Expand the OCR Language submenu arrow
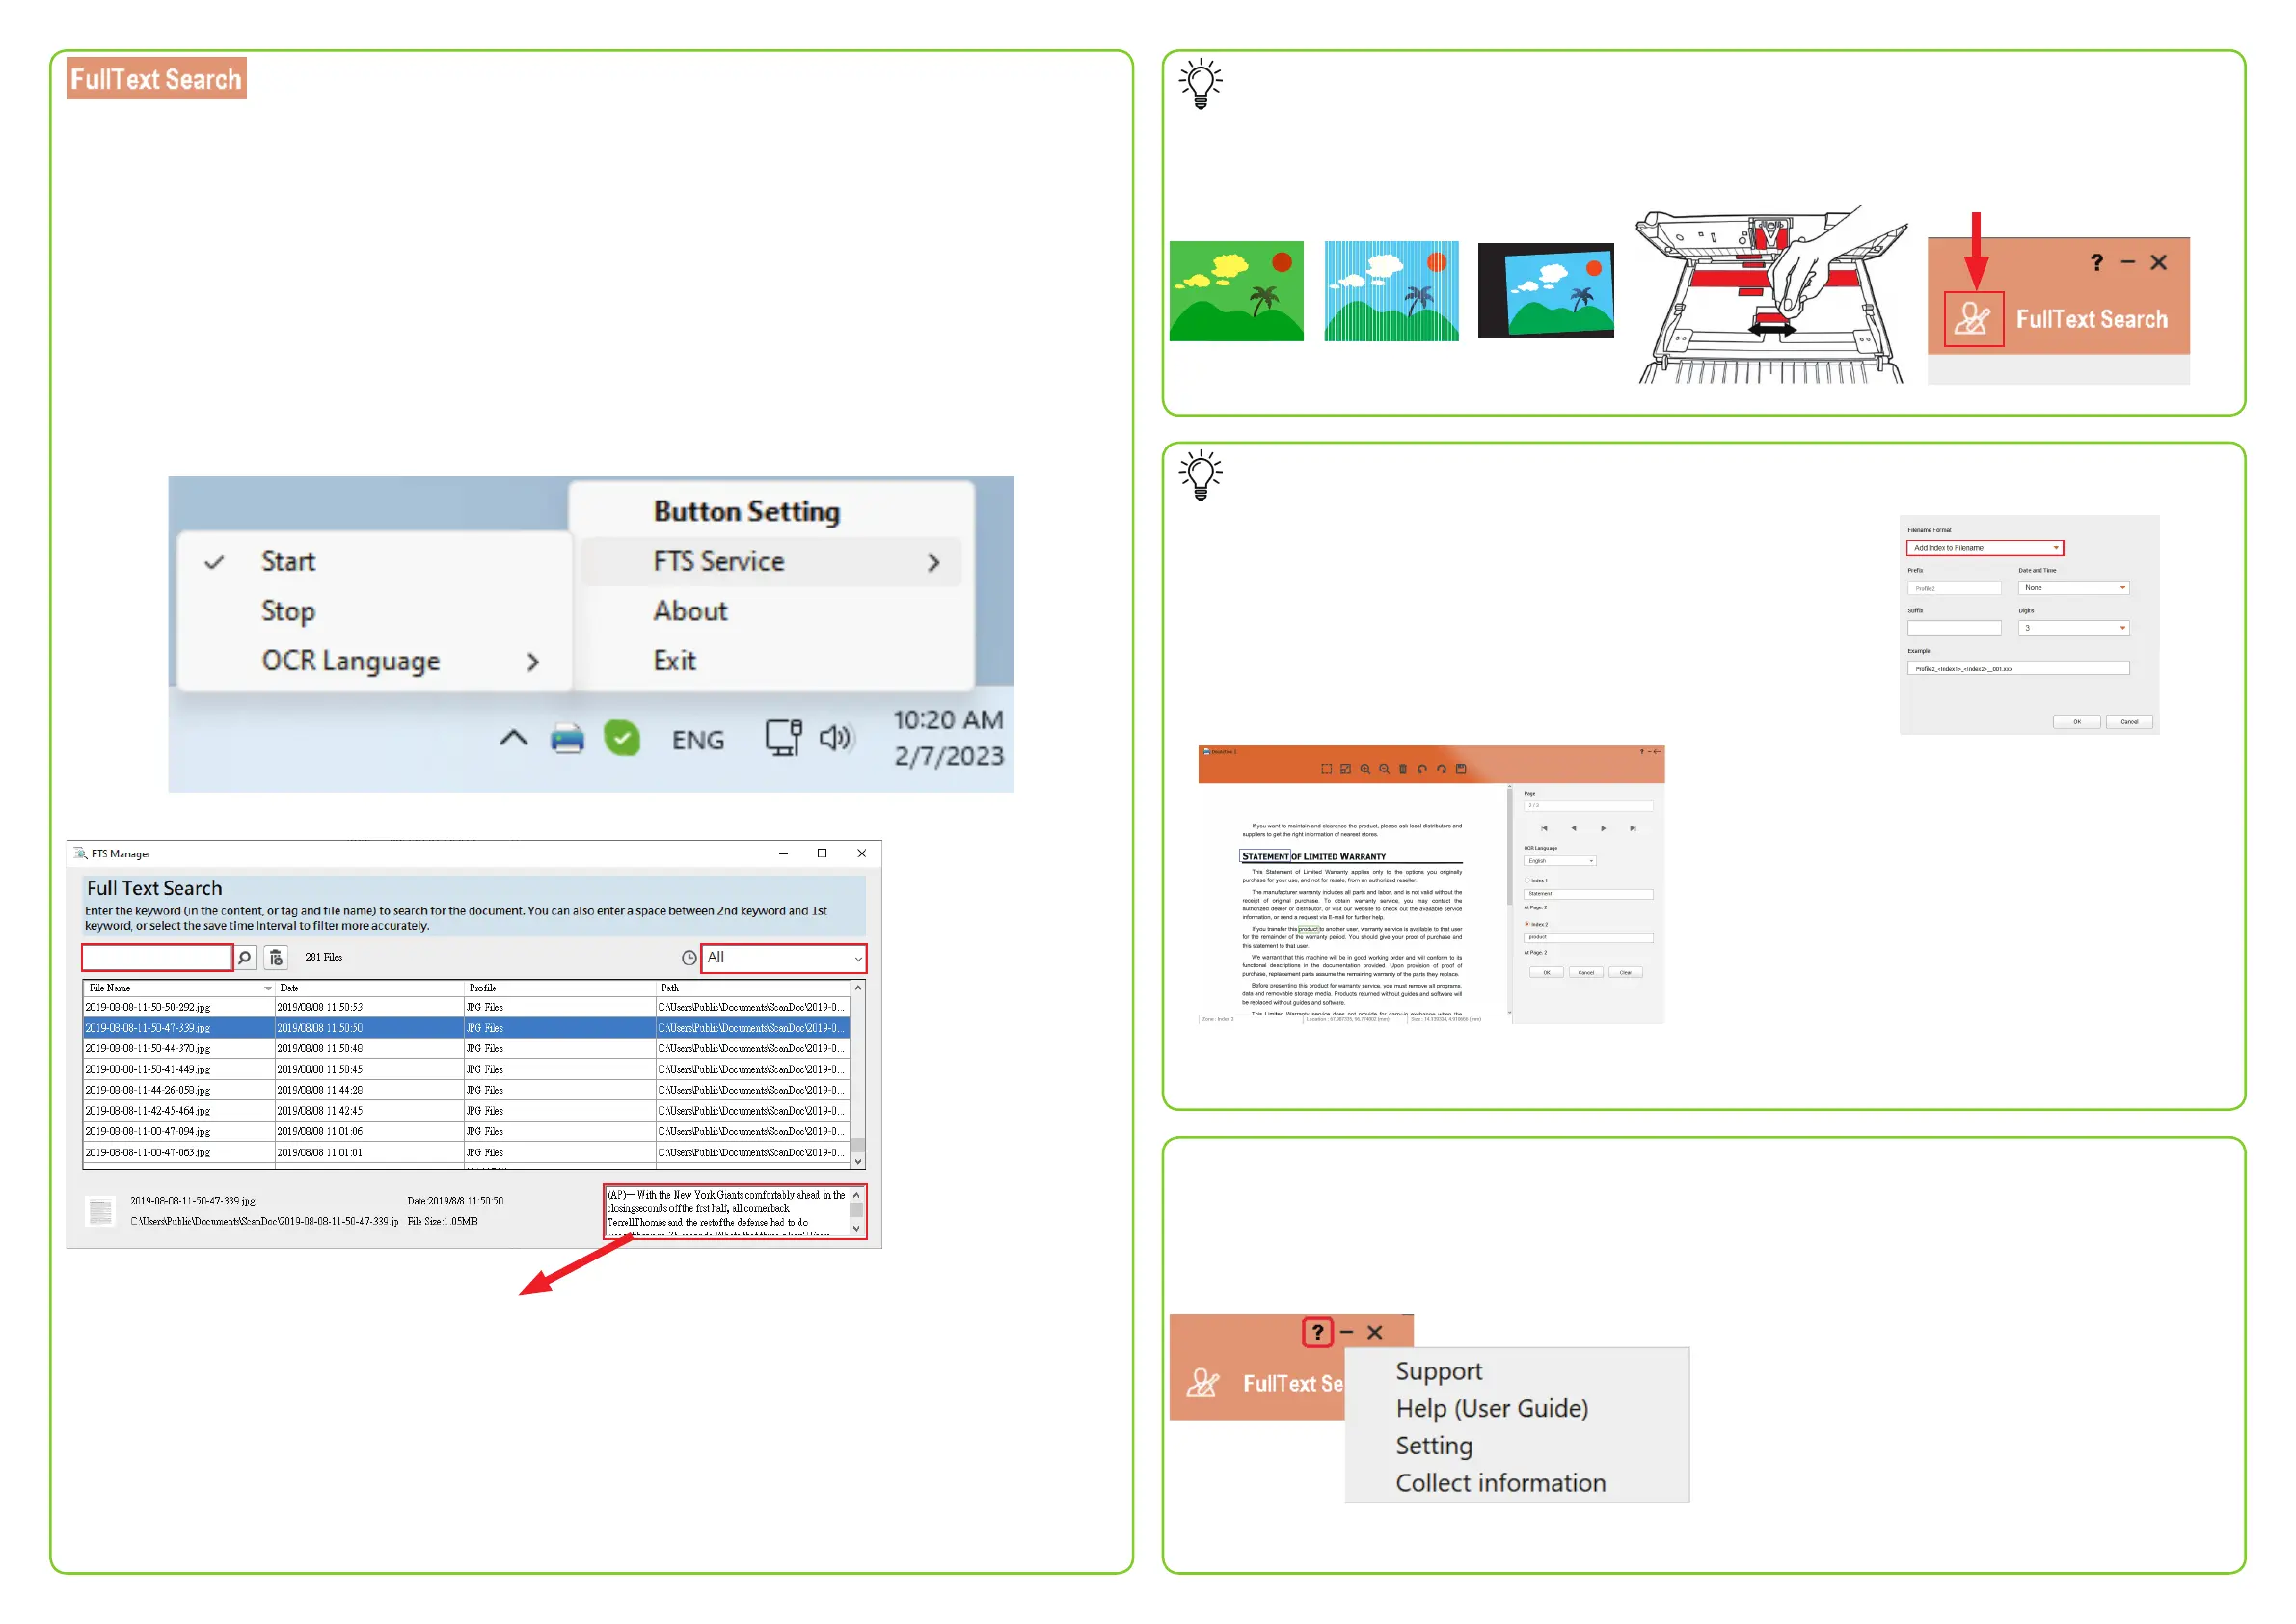Screen dimensions: 2296x1624 tap(532, 662)
